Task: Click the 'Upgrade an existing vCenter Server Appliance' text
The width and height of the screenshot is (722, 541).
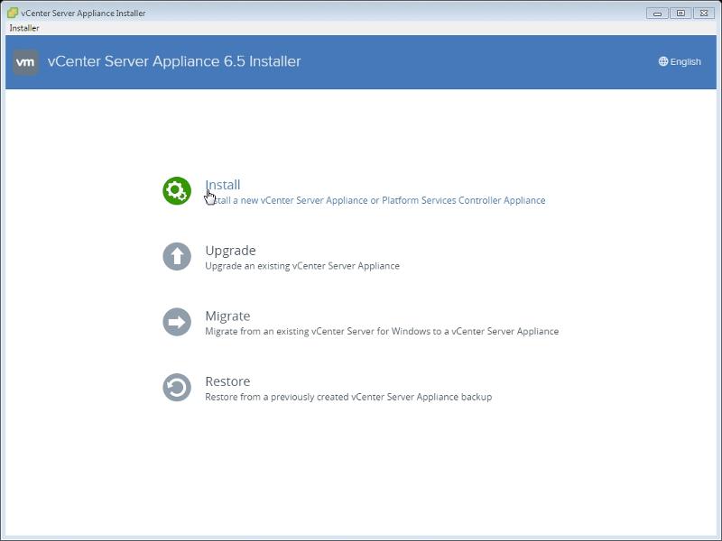Action: coord(302,266)
